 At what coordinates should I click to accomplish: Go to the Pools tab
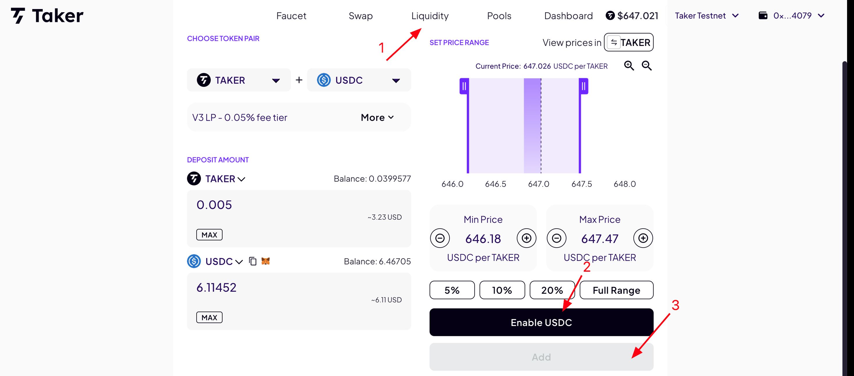(x=499, y=16)
